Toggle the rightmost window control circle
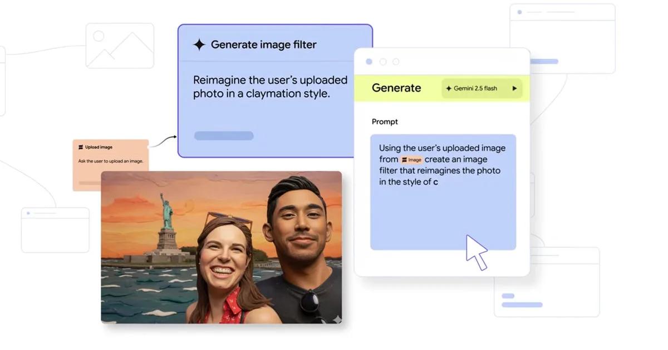This screenshot has height=350, width=668. coord(396,62)
